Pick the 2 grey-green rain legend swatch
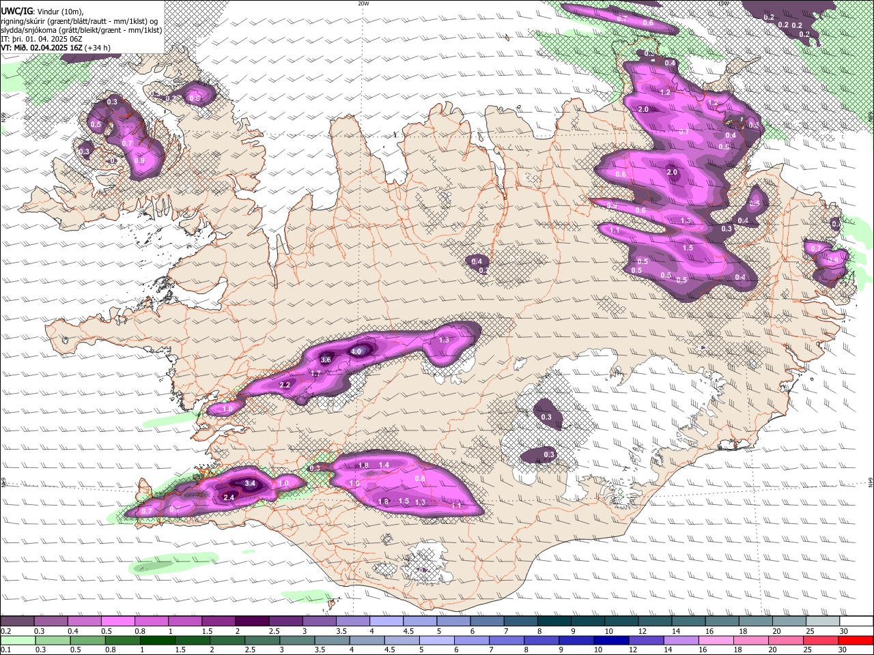 pyautogui.click(x=227, y=640)
